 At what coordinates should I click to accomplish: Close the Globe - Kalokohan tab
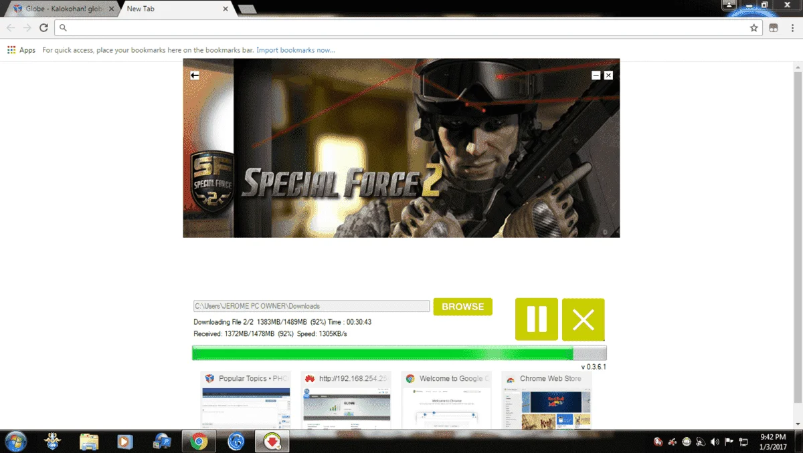[x=112, y=9]
